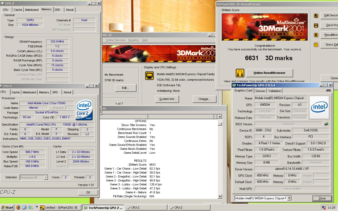Open MSN Messenger from the quick launch bar
Image resolution: width=338 pixels, height=211 pixels.
click(x=31, y=208)
